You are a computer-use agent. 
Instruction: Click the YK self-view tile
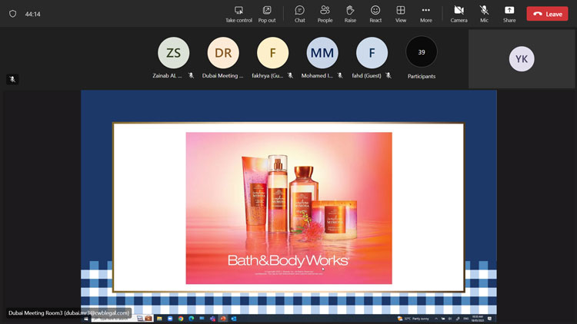coord(522,59)
